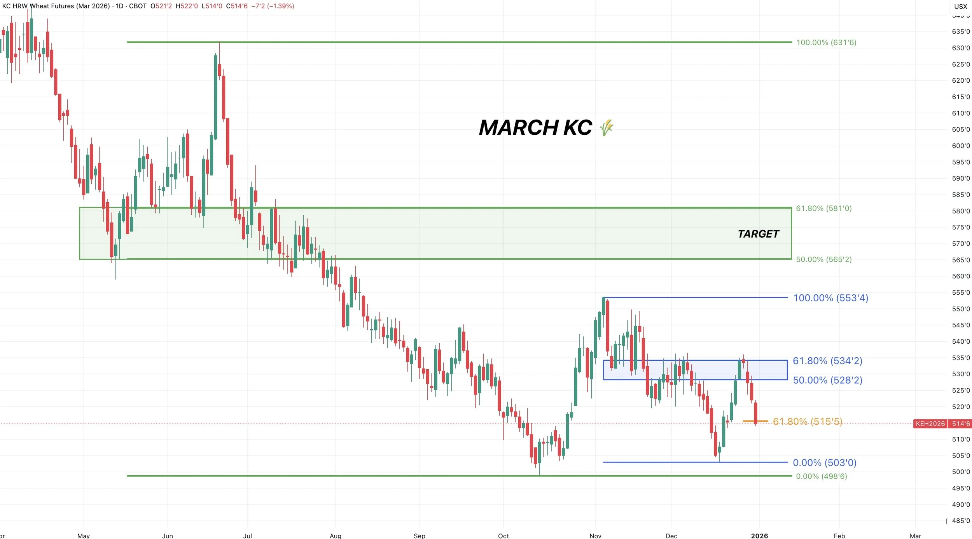Select the blue 0.00% (503'0) label
The height and width of the screenshot is (539, 972).
pos(824,462)
